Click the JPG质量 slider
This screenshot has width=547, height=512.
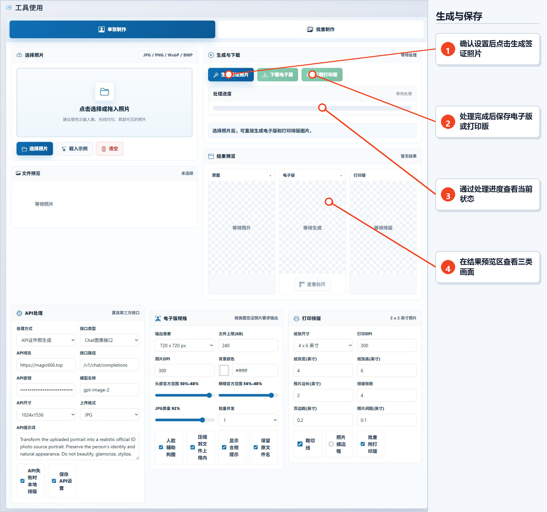185,420
